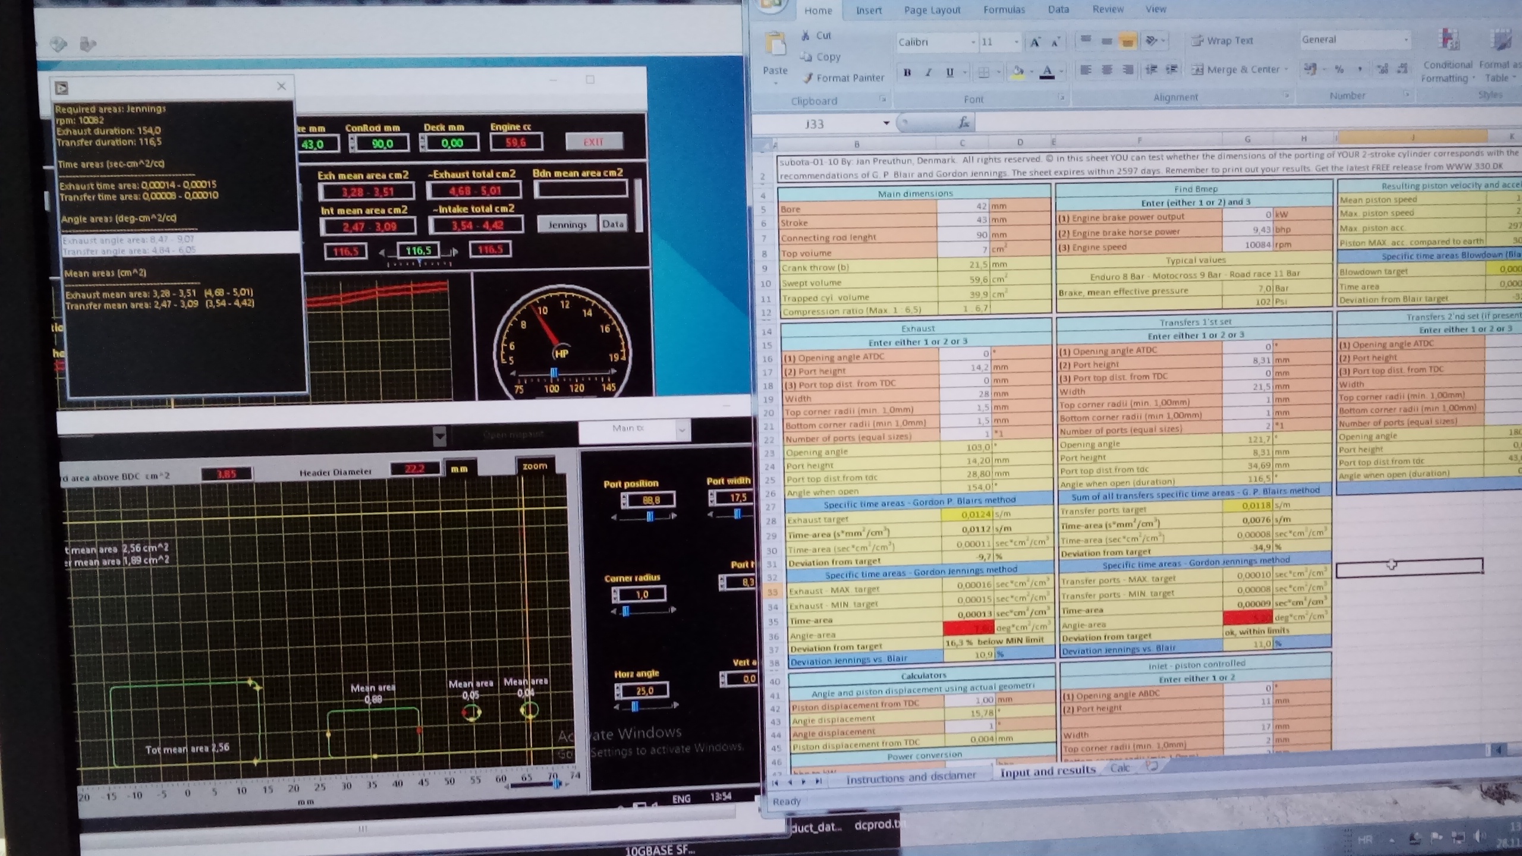The height and width of the screenshot is (856, 1522).
Task: Open the General number format dropdown
Action: (1406, 40)
